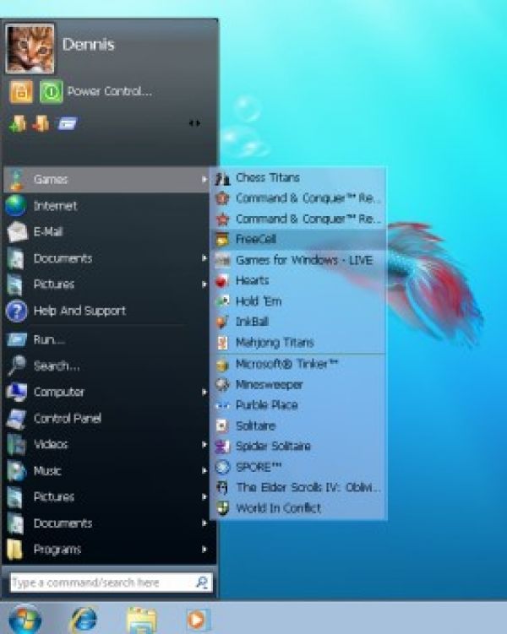
Task: Open E-Mail with the envelope icon
Action: [x=106, y=231]
